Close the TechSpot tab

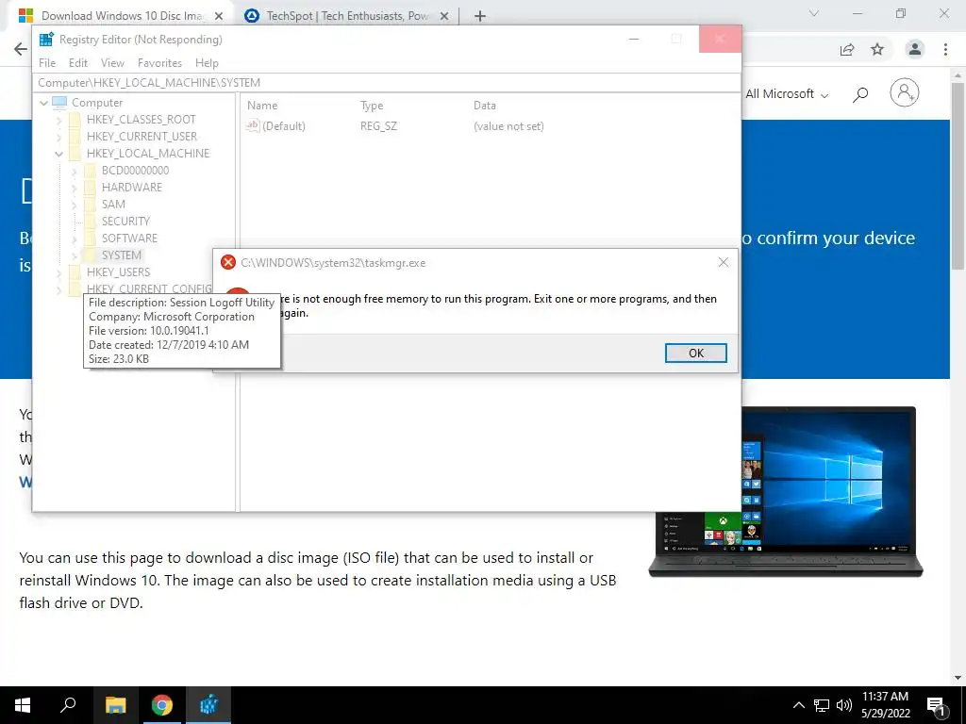click(444, 16)
